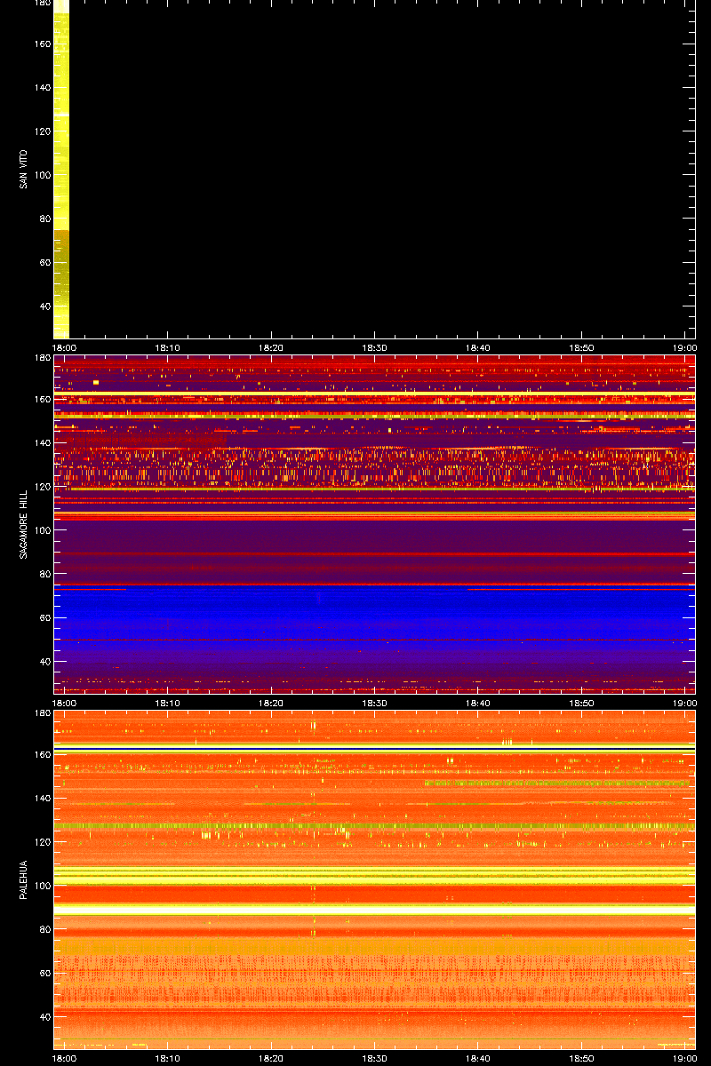Click the 80 frequency label on San Vito axis
The image size is (711, 1066).
[x=44, y=219]
